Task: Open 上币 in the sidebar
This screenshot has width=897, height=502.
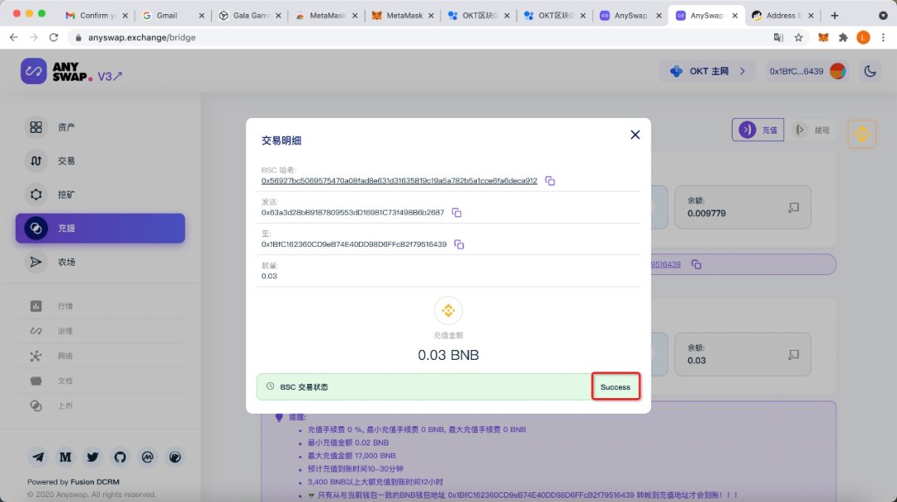Action: tap(100, 406)
